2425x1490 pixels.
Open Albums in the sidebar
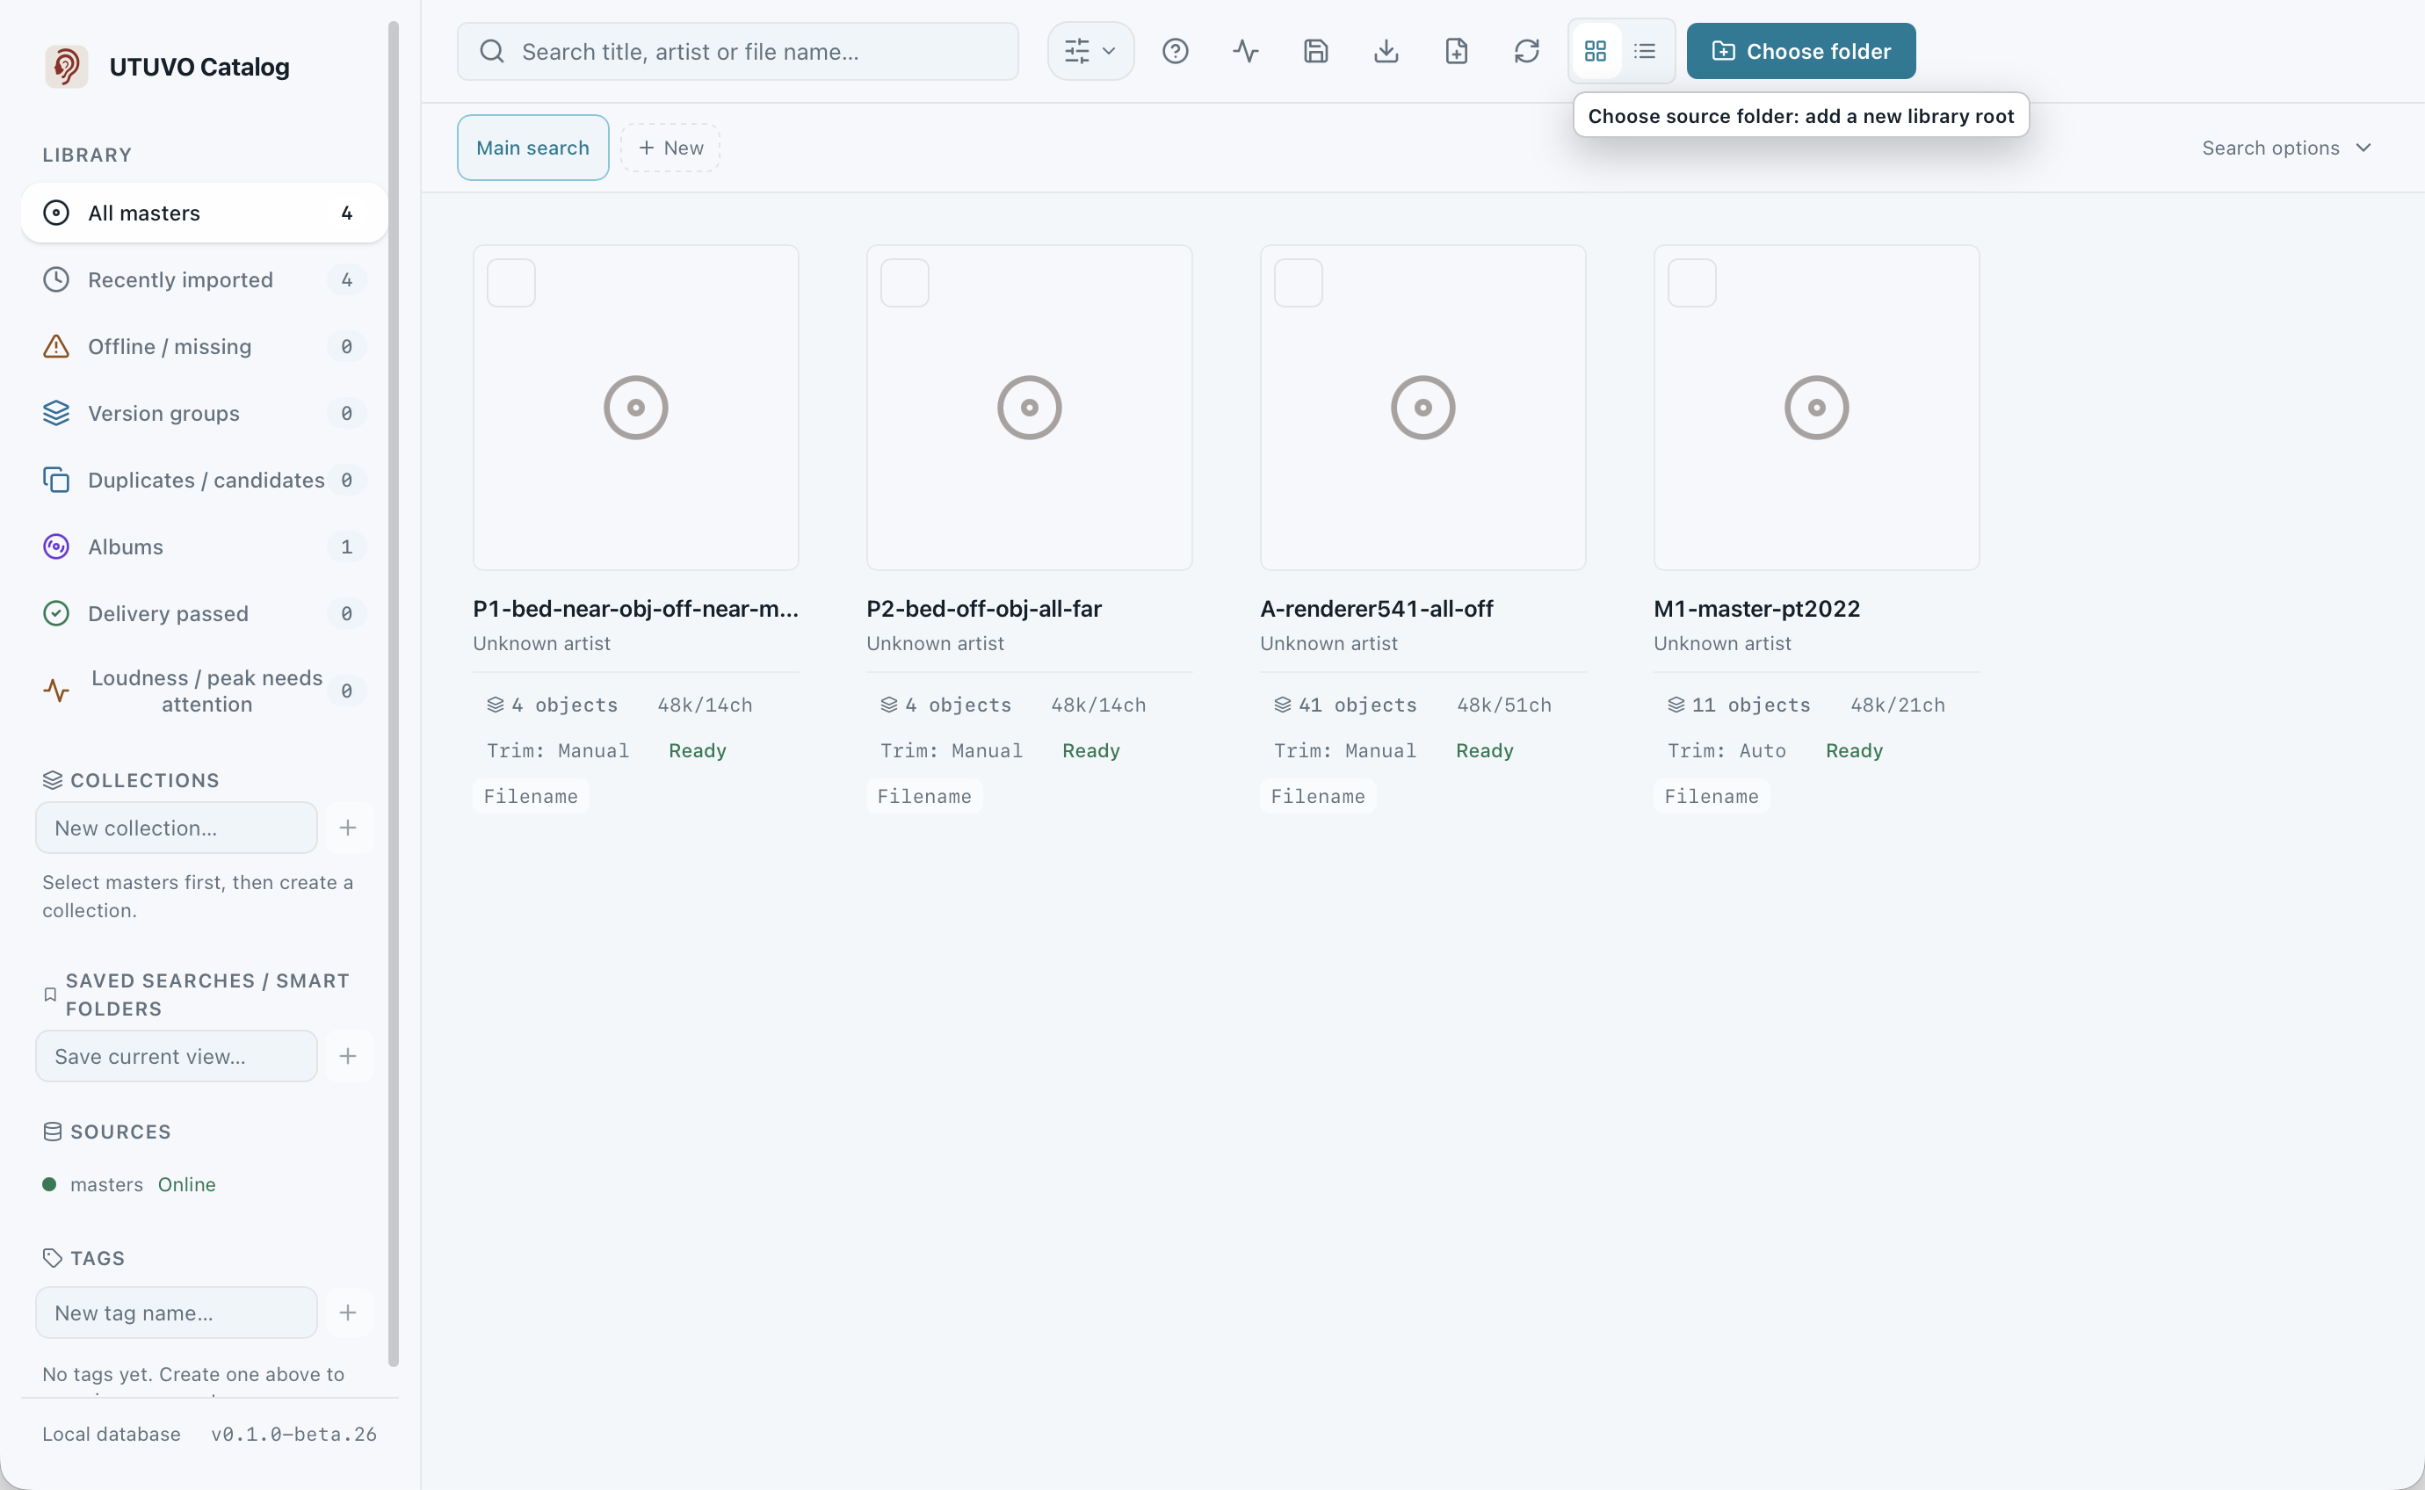[204, 547]
